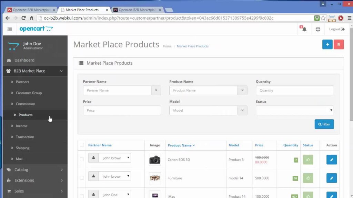Toggle status thumbs-up for Furniture product

(308, 178)
